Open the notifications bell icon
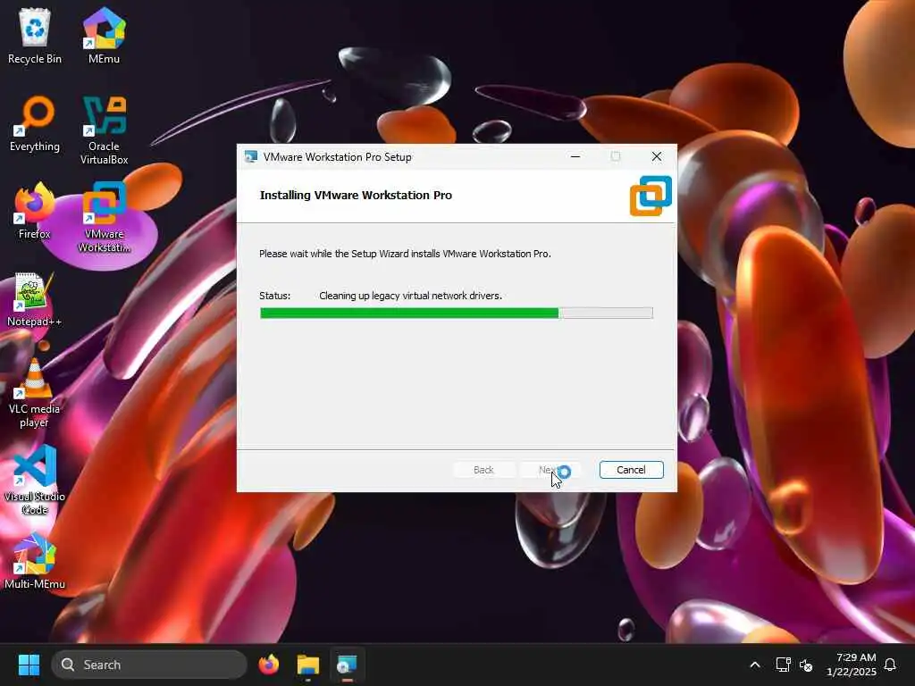Image resolution: width=915 pixels, height=686 pixels. click(890, 665)
